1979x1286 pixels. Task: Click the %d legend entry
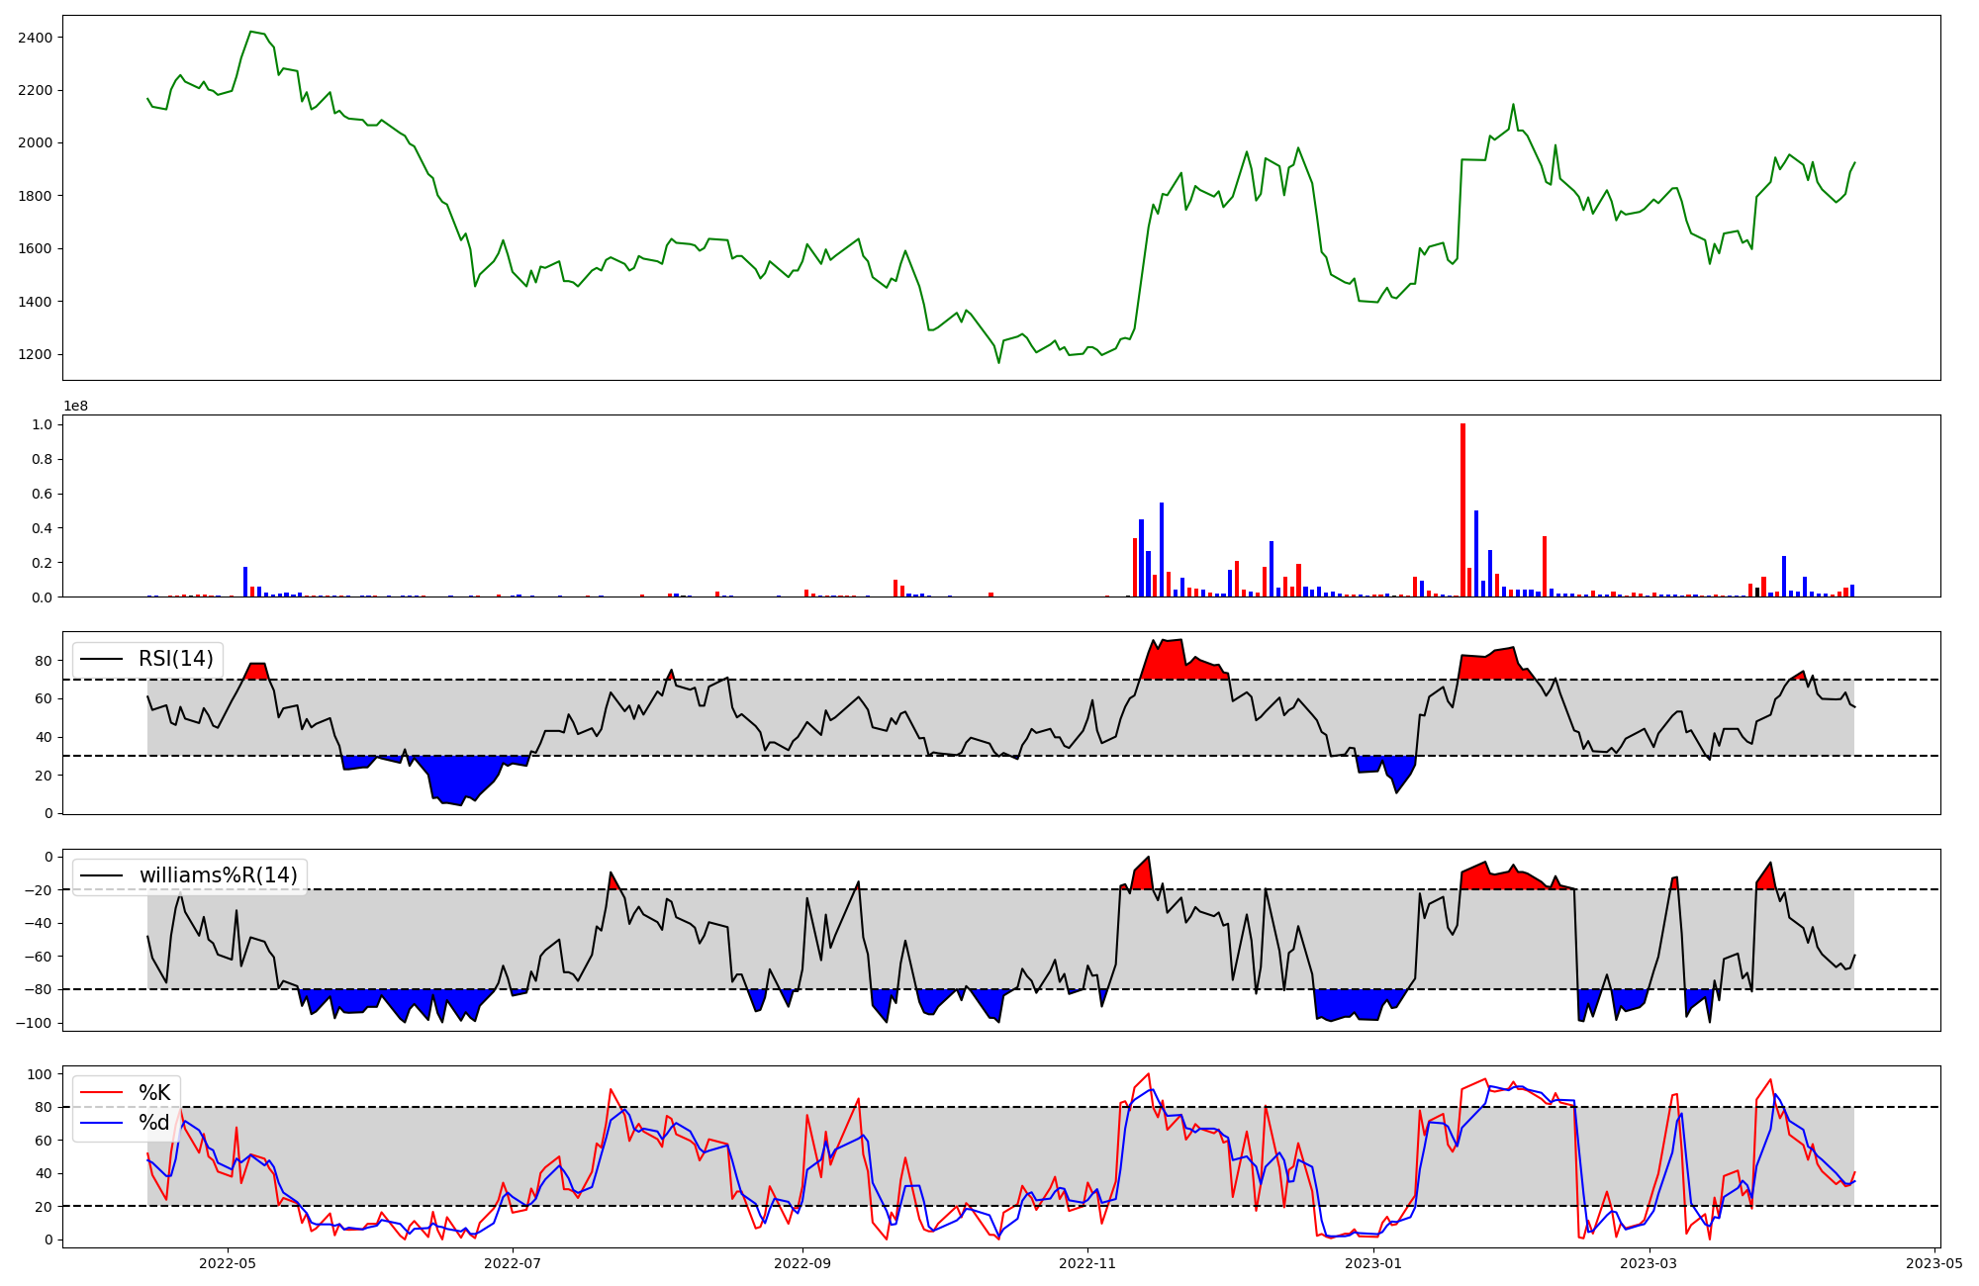[x=153, y=1123]
